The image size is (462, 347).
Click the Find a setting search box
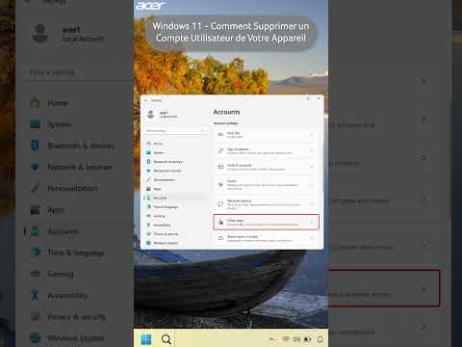tap(175, 131)
